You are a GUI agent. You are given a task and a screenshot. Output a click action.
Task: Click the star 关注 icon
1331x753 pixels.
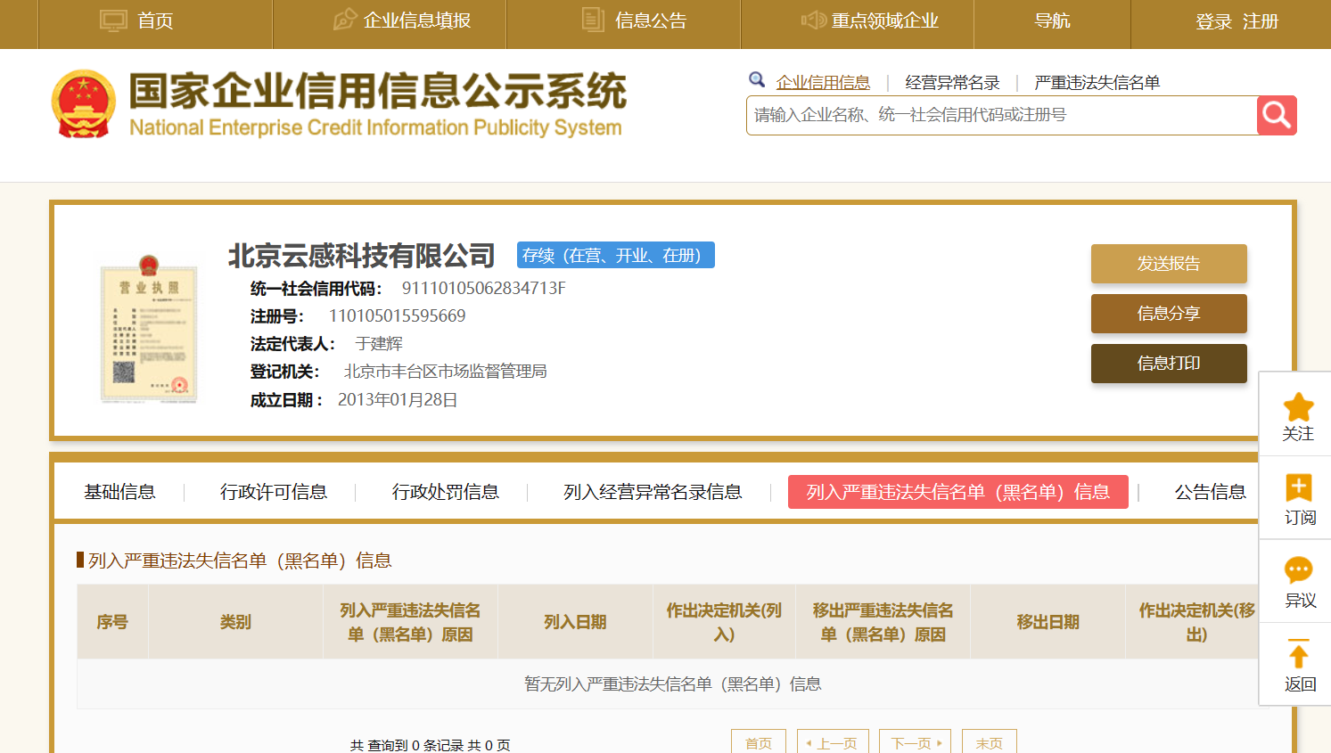1298,407
